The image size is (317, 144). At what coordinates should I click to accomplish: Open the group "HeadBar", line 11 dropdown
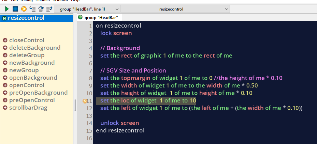tap(87, 9)
